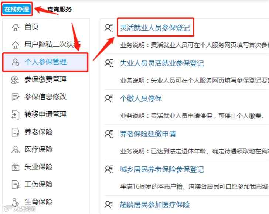Open 失业人员灵活就业参保登记 link
Viewport: 269px width, 214px height.
pyautogui.click(x=162, y=63)
